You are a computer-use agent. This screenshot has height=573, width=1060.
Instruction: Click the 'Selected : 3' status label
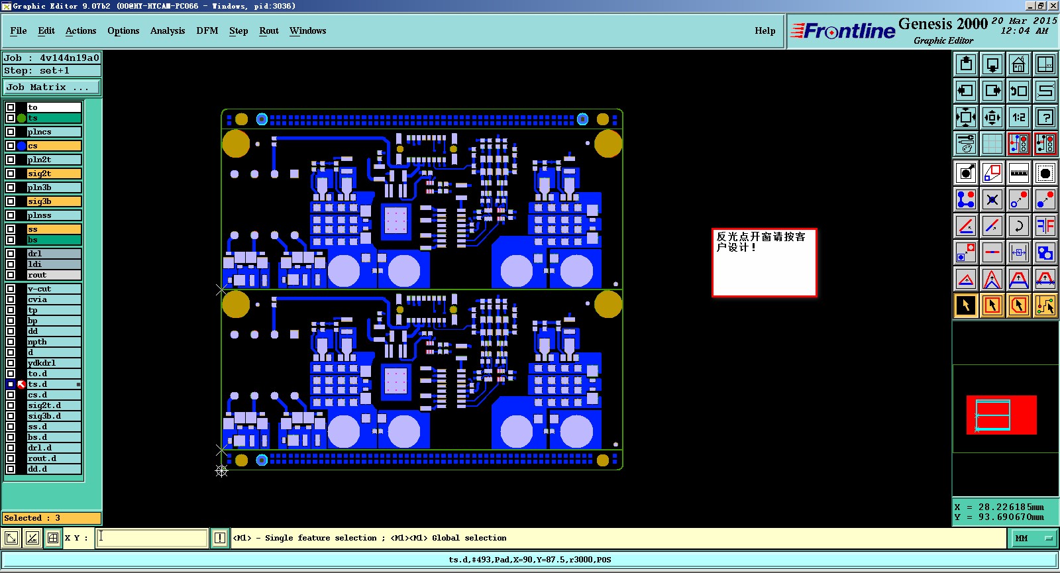[x=52, y=518]
